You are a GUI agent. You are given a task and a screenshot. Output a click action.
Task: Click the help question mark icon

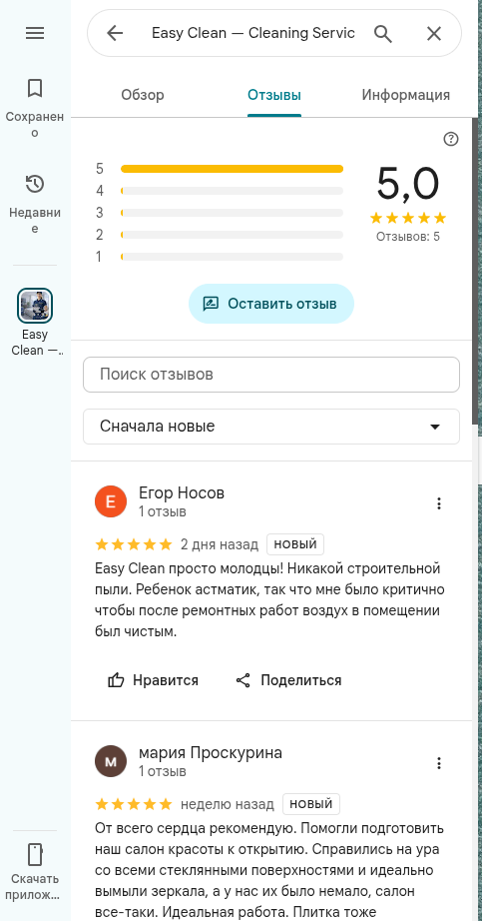coord(451,139)
